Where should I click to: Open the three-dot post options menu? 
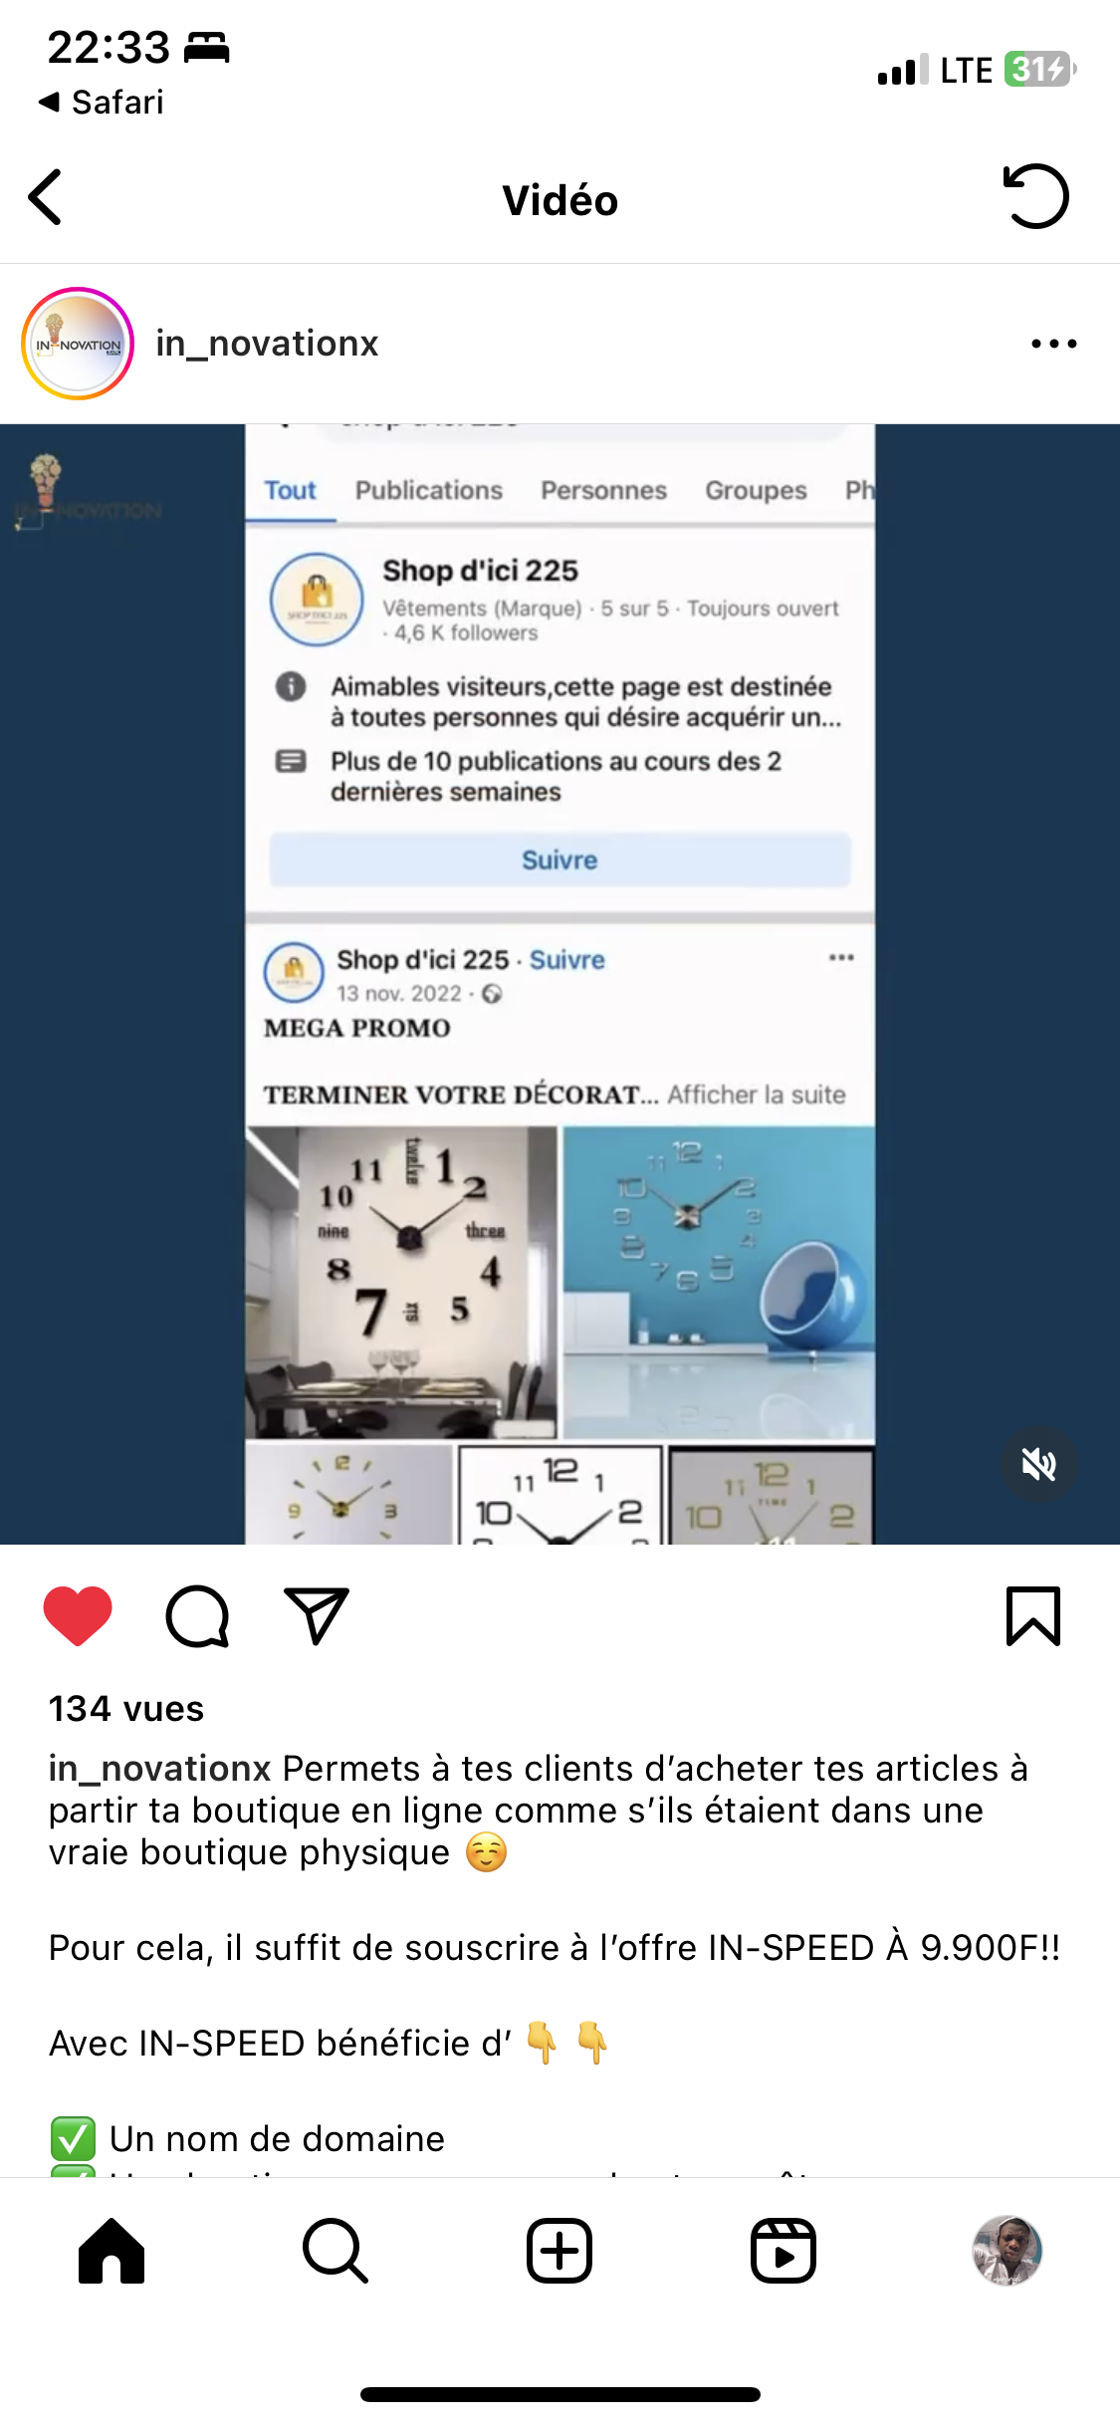click(1054, 344)
